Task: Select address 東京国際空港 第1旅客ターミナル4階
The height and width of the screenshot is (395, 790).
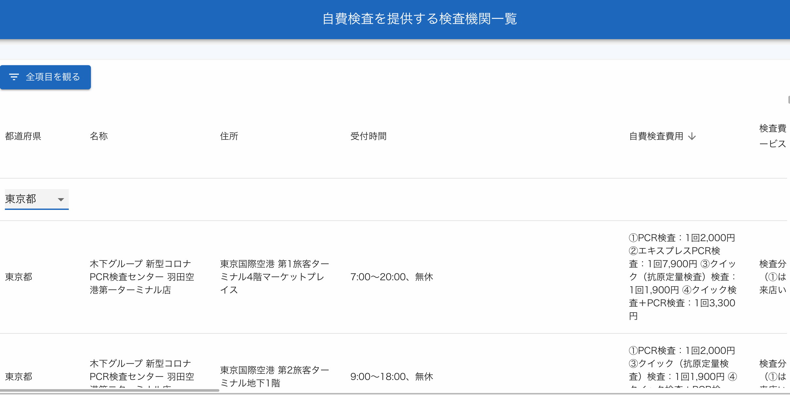Action: pyautogui.click(x=274, y=277)
